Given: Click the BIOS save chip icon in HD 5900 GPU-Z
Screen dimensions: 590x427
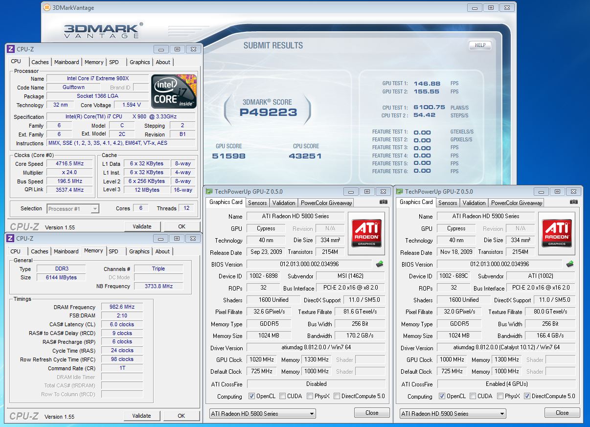Looking at the screenshot, I should pos(570,264).
